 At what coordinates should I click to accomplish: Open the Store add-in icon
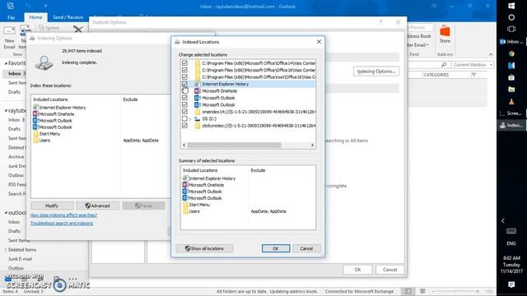[x=445, y=31]
